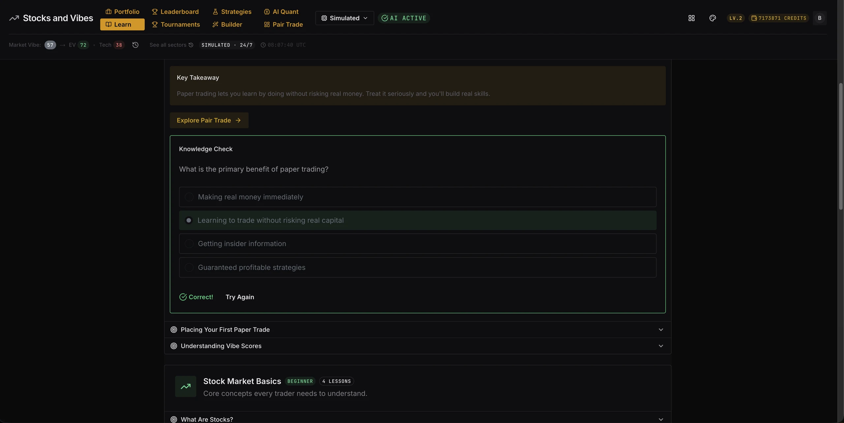Click the SIMULATED · 24/7 label
The height and width of the screenshot is (423, 844).
227,45
